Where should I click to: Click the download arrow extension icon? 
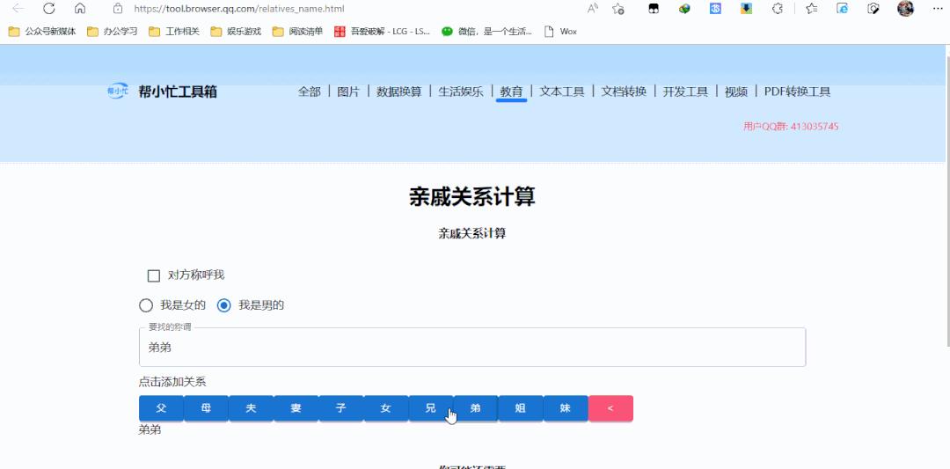click(x=747, y=9)
